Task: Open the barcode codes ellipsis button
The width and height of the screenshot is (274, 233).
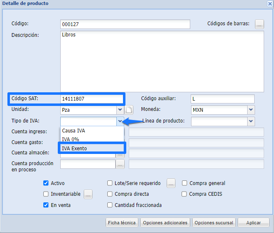Action: point(259,24)
